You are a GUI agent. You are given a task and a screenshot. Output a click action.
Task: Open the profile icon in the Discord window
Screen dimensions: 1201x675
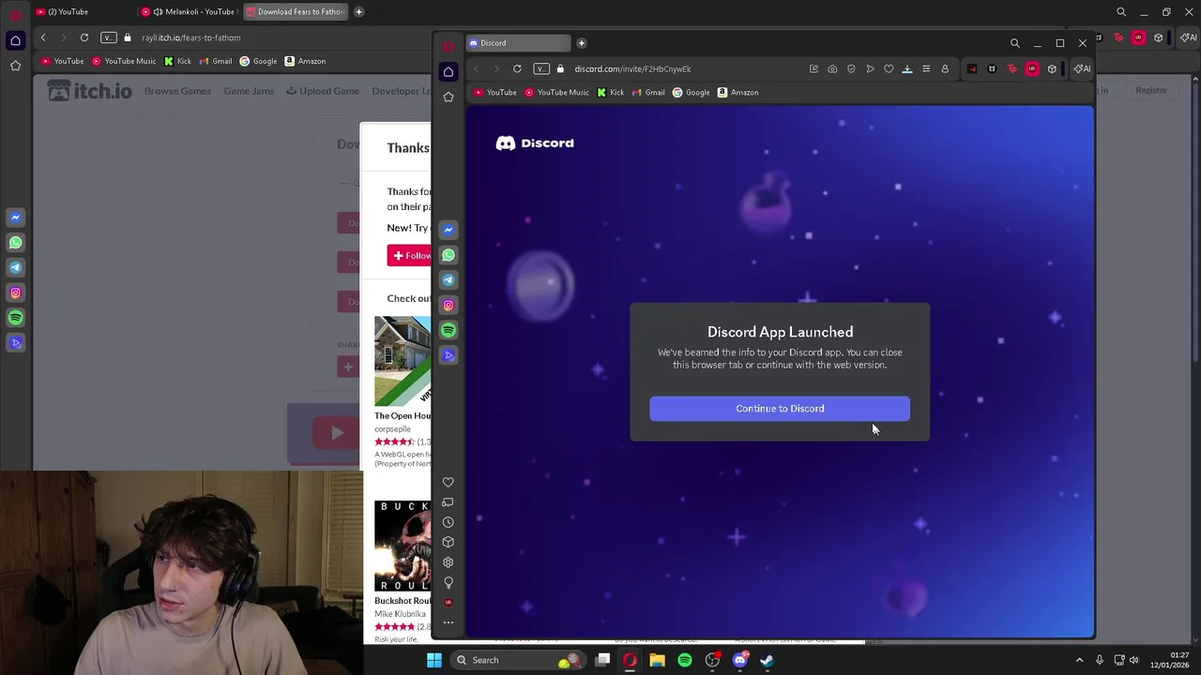[945, 68]
